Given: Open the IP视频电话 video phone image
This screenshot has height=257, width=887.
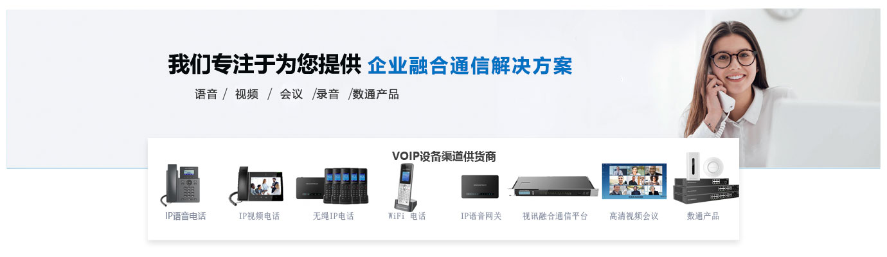Looking at the screenshot, I should [x=256, y=186].
